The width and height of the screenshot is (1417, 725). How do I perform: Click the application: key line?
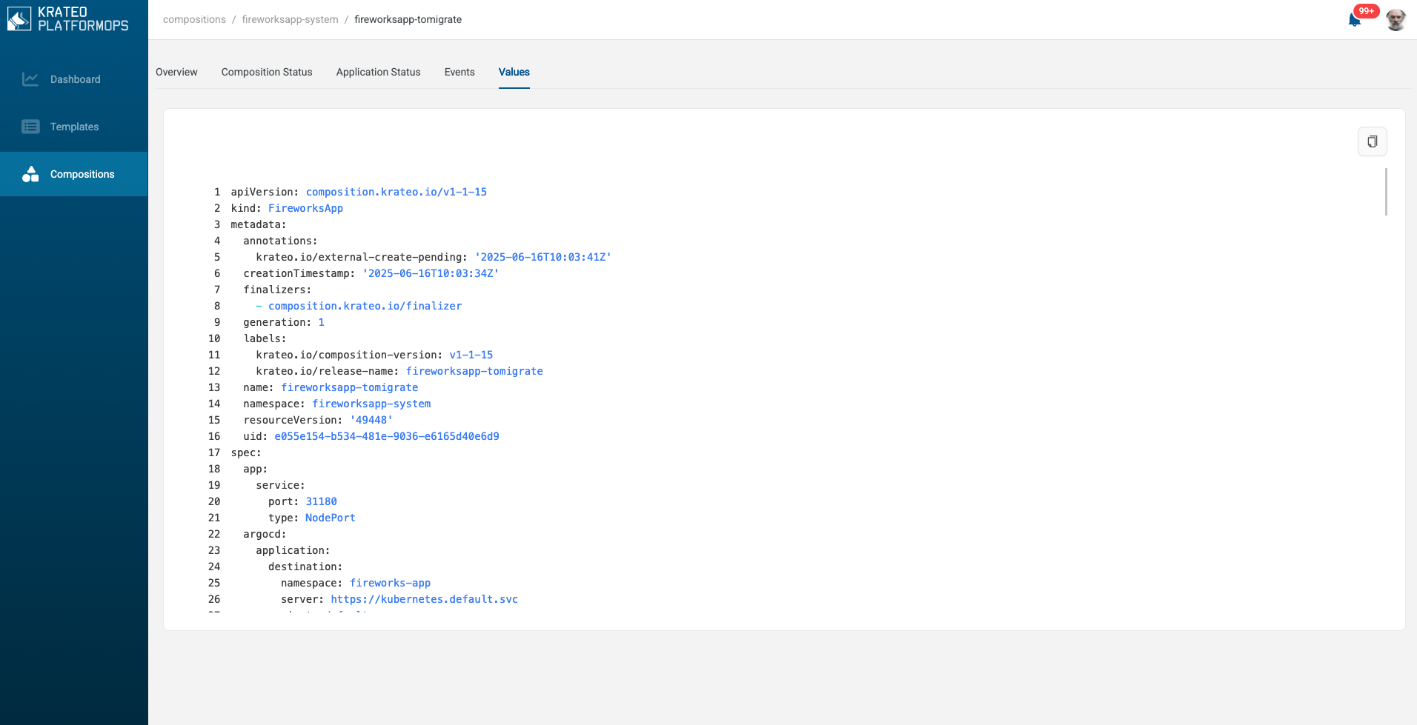point(293,550)
